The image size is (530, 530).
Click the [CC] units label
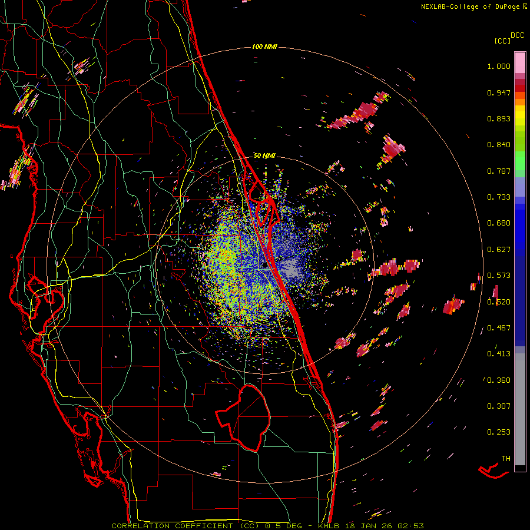pos(502,41)
